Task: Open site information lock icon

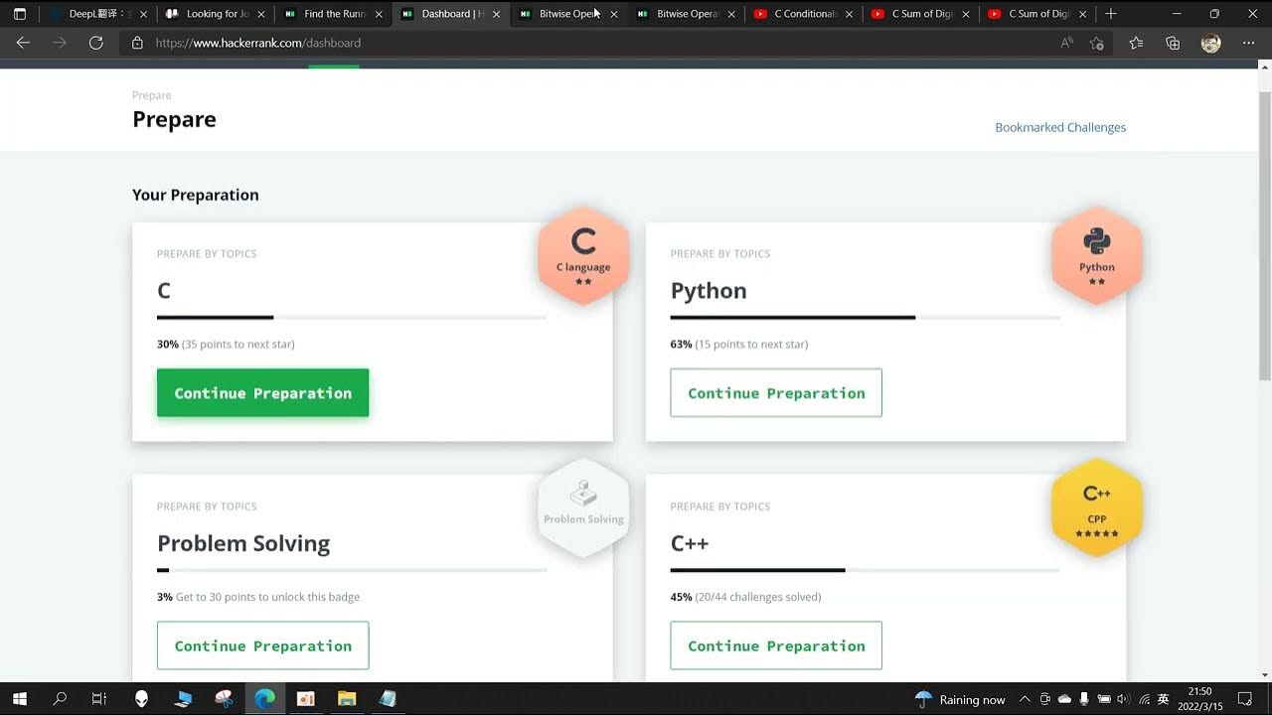Action: [x=137, y=43]
